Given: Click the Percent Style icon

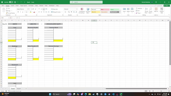Looking at the screenshot, I should [x=69, y=12].
